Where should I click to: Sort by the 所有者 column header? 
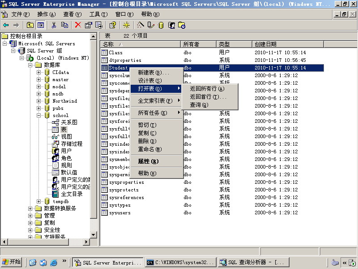coord(198,44)
